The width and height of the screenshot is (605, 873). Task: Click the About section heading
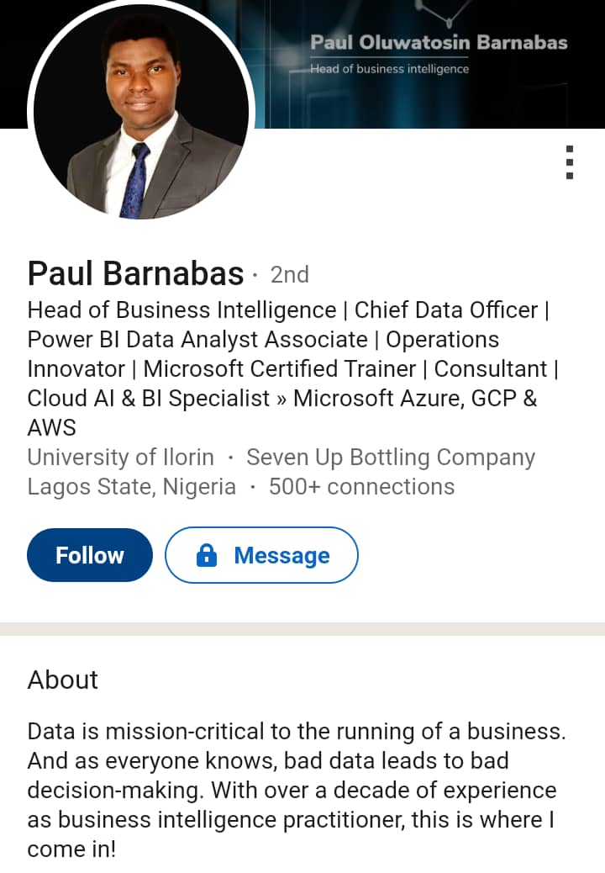click(63, 680)
